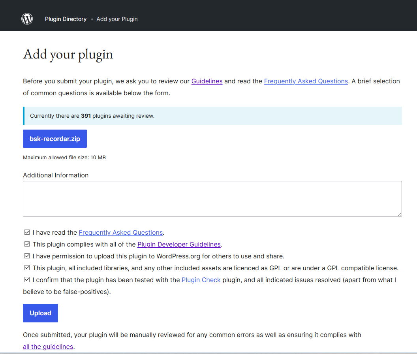The image size is (417, 354).
Task: Uncheck 'I have read the' FAQ checkbox
Action: point(27,232)
